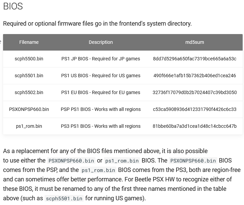The height and width of the screenshot is (205, 244).
Task: Click the Filename column header
Action: click(29, 42)
